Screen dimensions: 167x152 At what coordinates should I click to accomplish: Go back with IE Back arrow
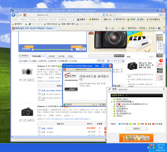(x=13, y=15)
